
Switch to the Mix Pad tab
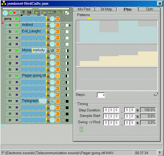[x=84, y=9]
